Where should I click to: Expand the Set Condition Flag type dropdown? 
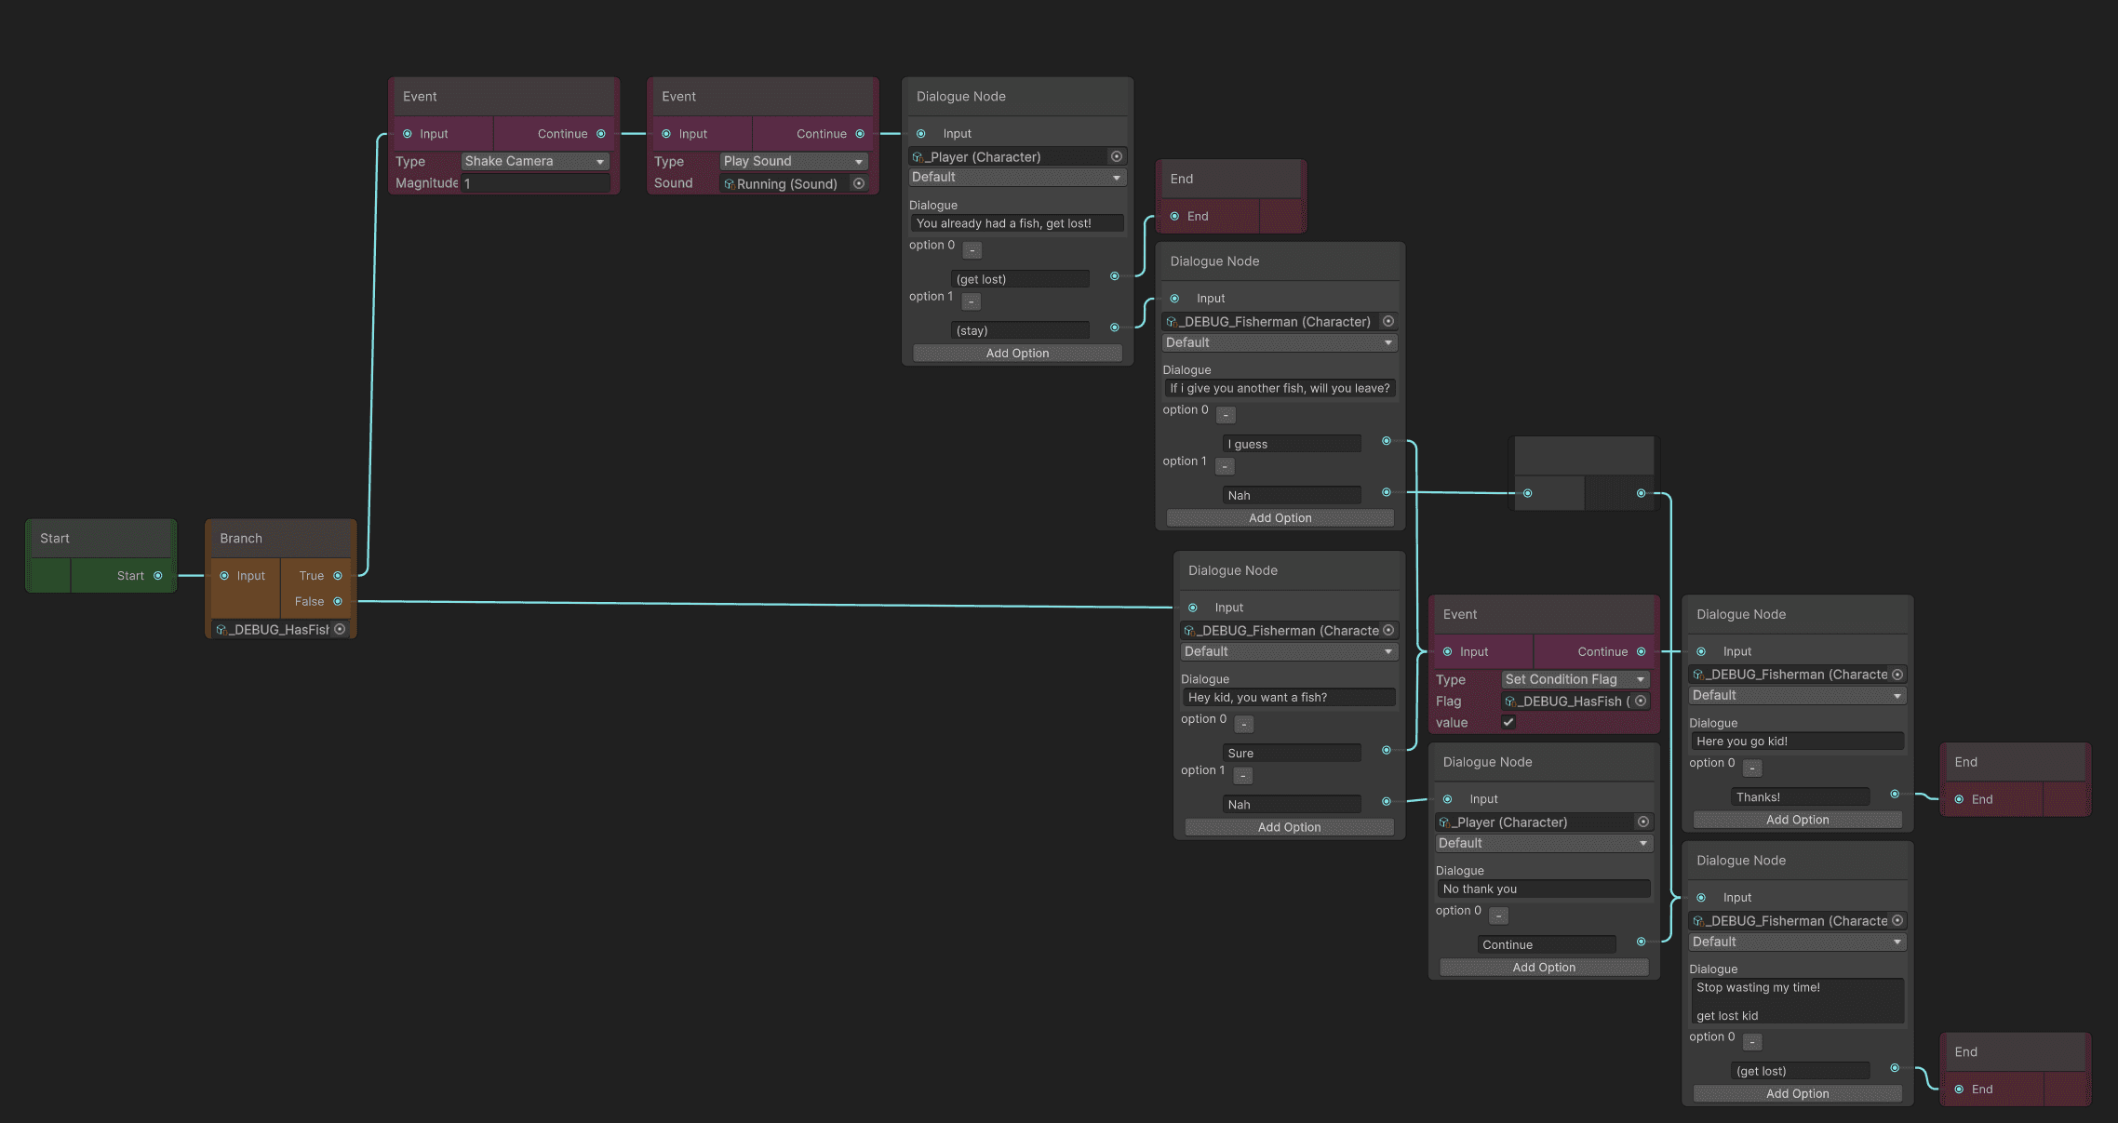pyautogui.click(x=1575, y=679)
